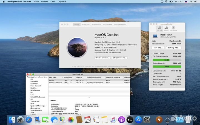Select Bluetooth in hardware tree
Screen dimensions: 200x125
[x=34, y=84]
